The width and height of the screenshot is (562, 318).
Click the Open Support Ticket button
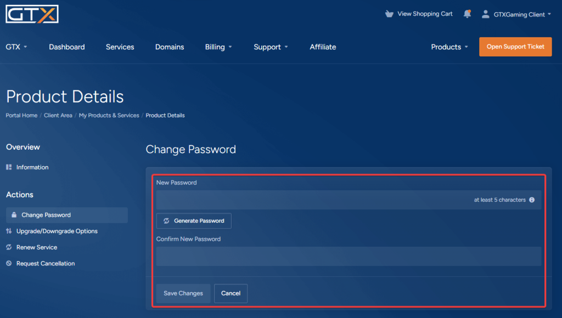coord(515,47)
